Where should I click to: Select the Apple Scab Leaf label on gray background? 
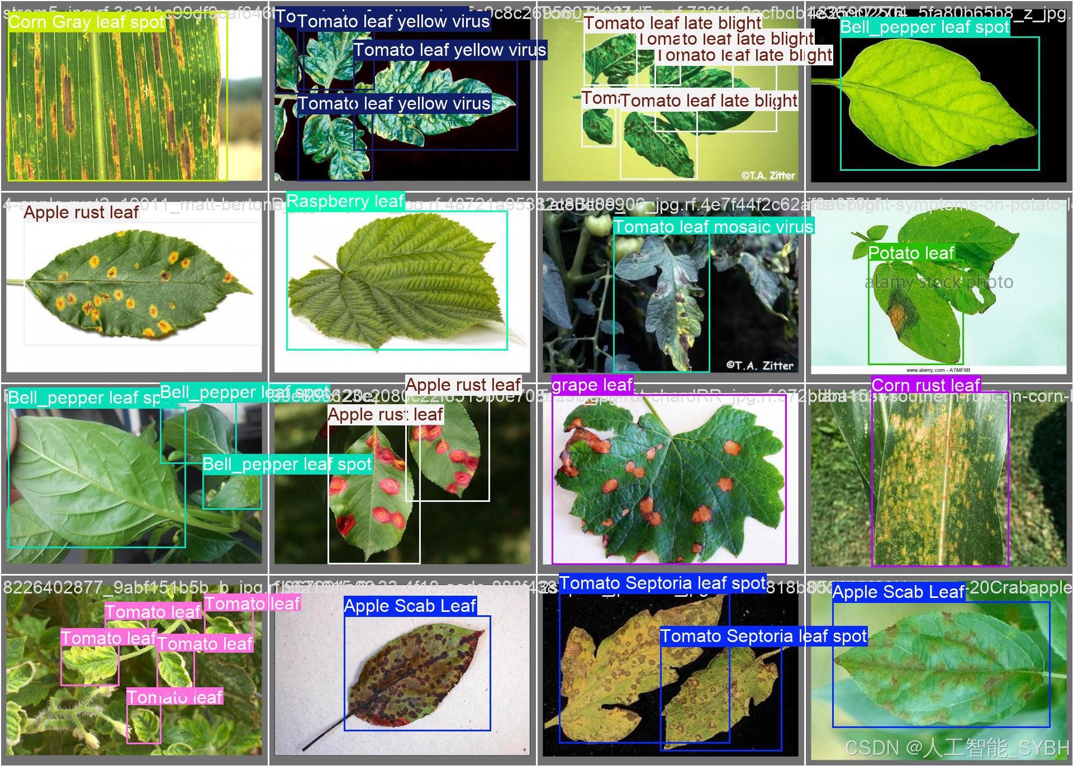410,606
